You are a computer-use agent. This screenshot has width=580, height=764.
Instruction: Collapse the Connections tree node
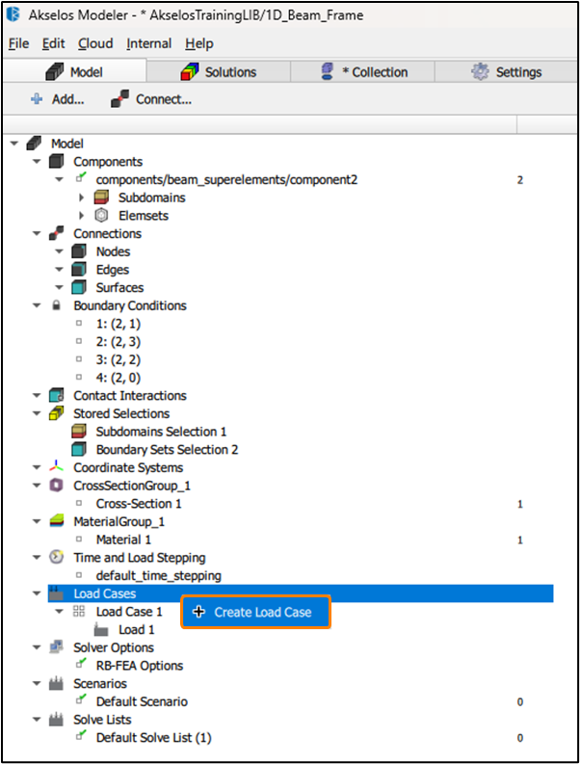(x=37, y=233)
